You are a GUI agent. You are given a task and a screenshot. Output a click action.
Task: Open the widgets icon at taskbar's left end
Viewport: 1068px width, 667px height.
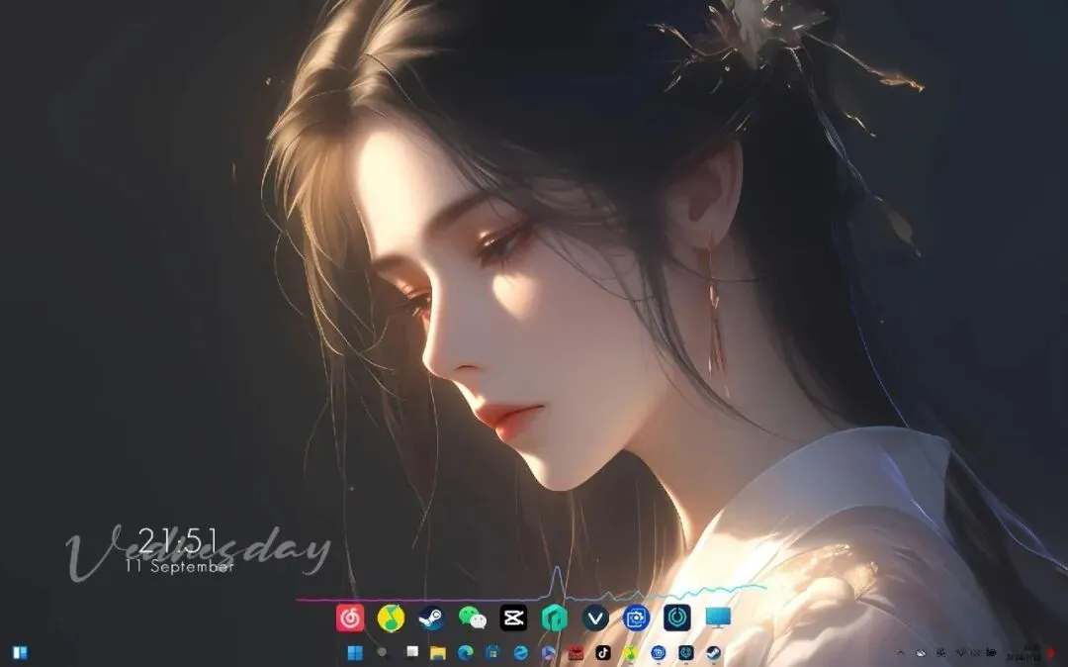coord(20,653)
